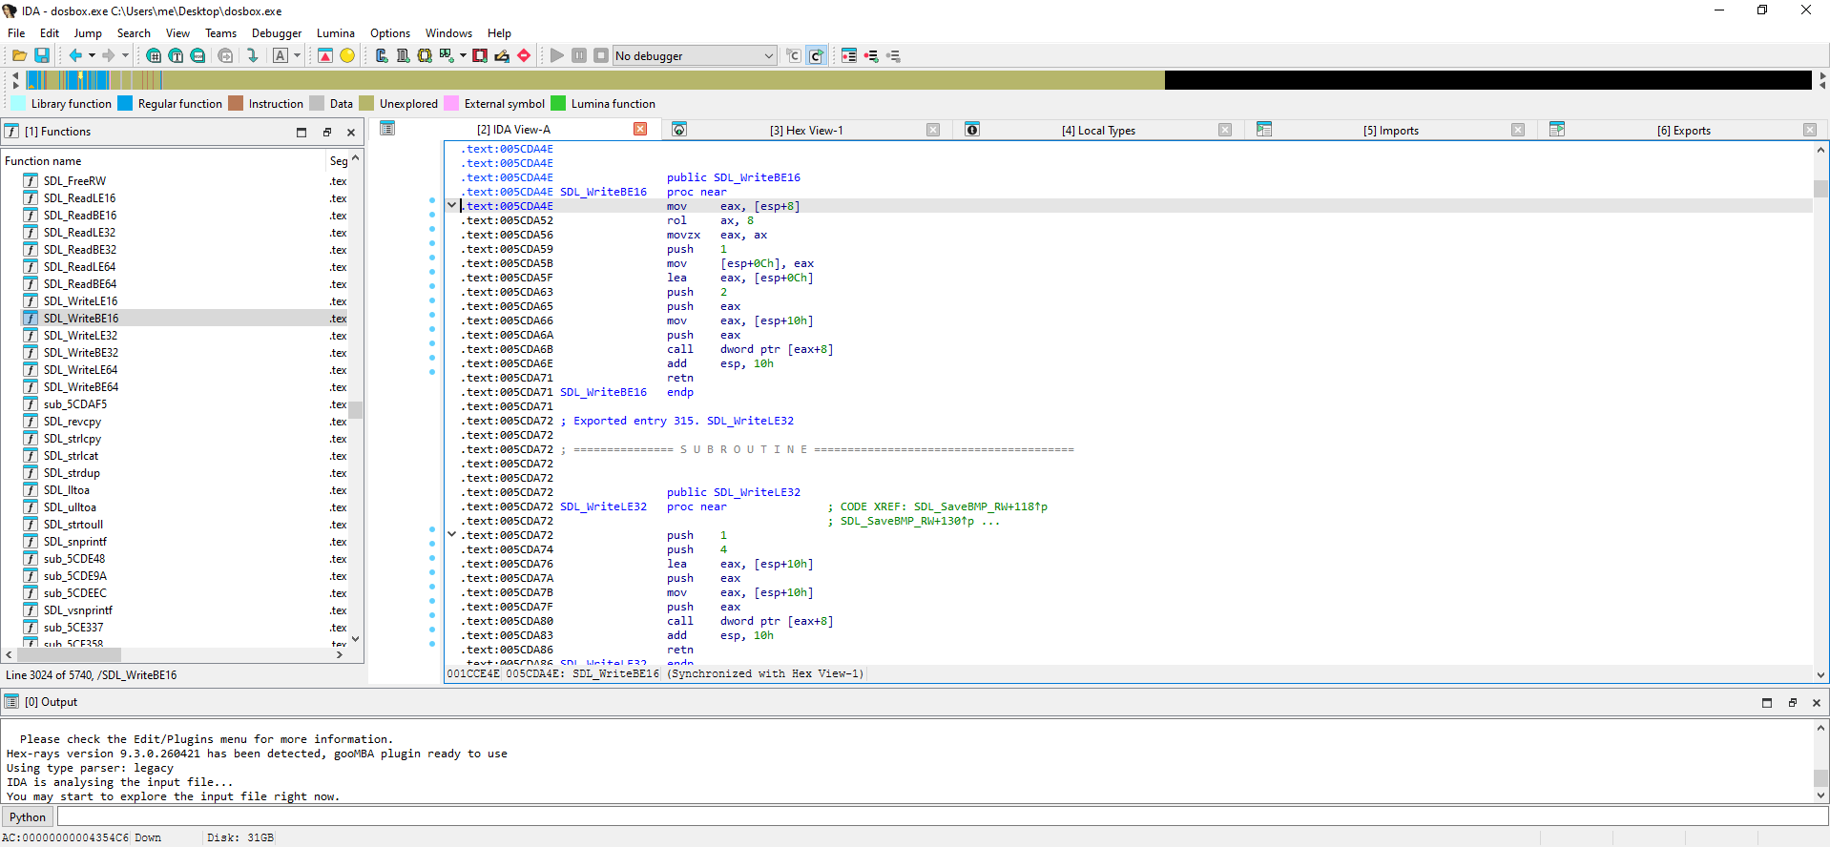The height and width of the screenshot is (847, 1830).
Task: Select SDL_ReadBE64 in the Functions list
Action: tap(80, 283)
